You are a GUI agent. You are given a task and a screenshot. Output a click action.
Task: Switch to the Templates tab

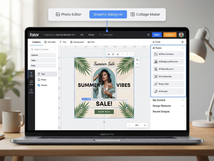tap(36, 42)
